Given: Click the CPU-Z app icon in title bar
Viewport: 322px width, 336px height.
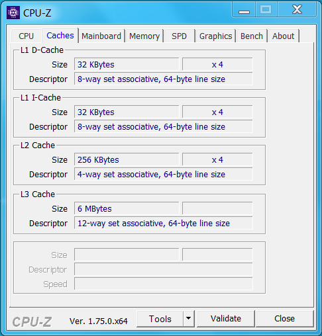Looking at the screenshot, I should [x=13, y=13].
